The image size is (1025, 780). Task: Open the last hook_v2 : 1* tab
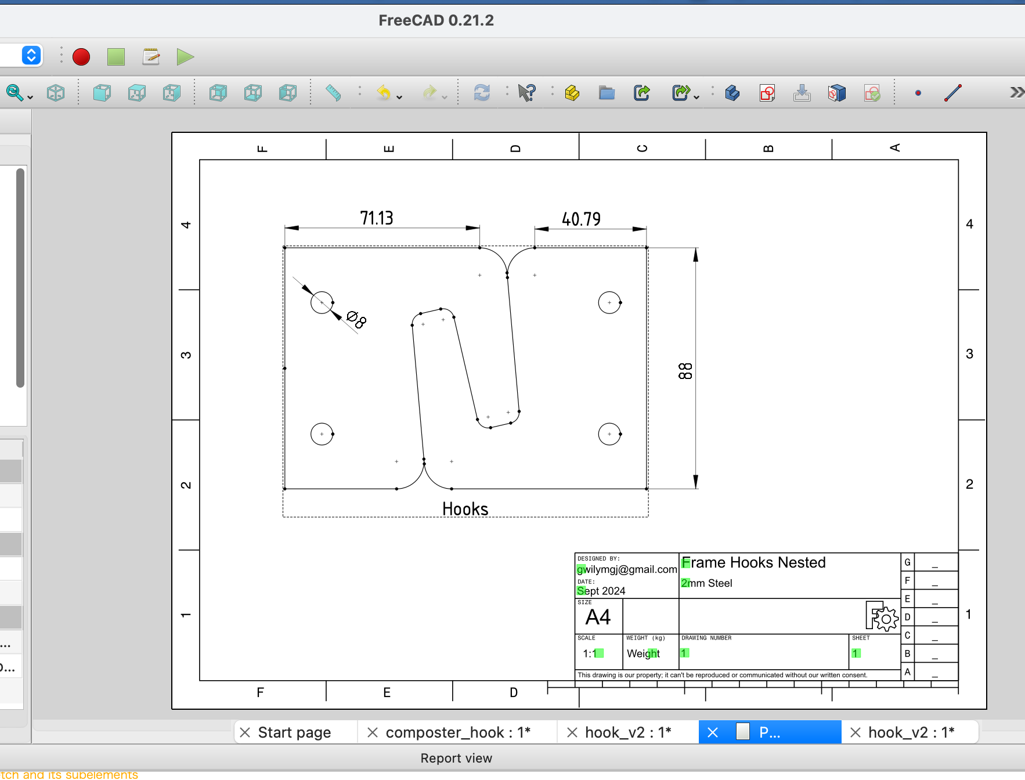point(911,732)
